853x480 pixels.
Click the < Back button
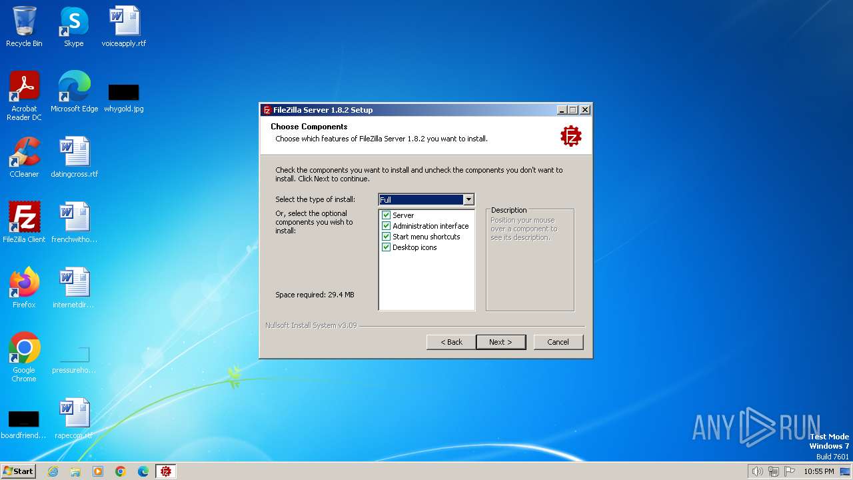451,342
